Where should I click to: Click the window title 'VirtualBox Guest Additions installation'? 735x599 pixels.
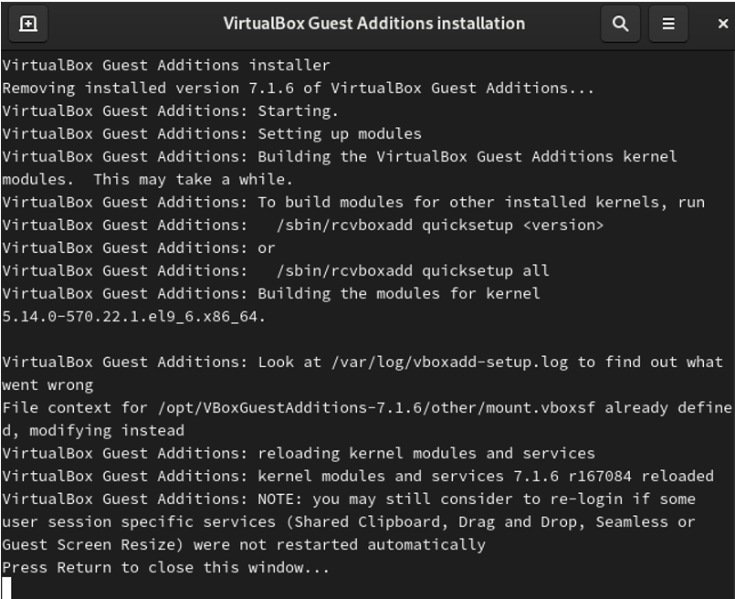374,24
